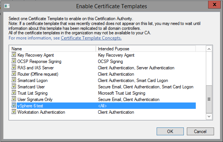Select the Router (Offline request) template
The image size is (223, 142).
coord(38,74)
